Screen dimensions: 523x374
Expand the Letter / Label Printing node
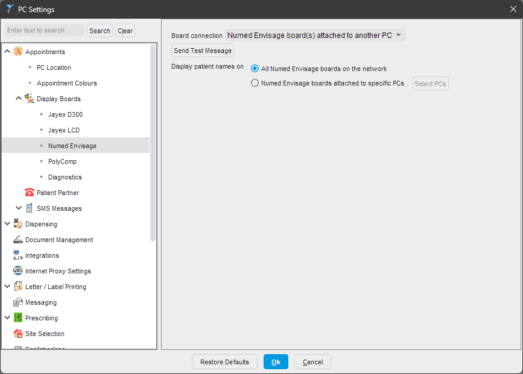(x=7, y=287)
